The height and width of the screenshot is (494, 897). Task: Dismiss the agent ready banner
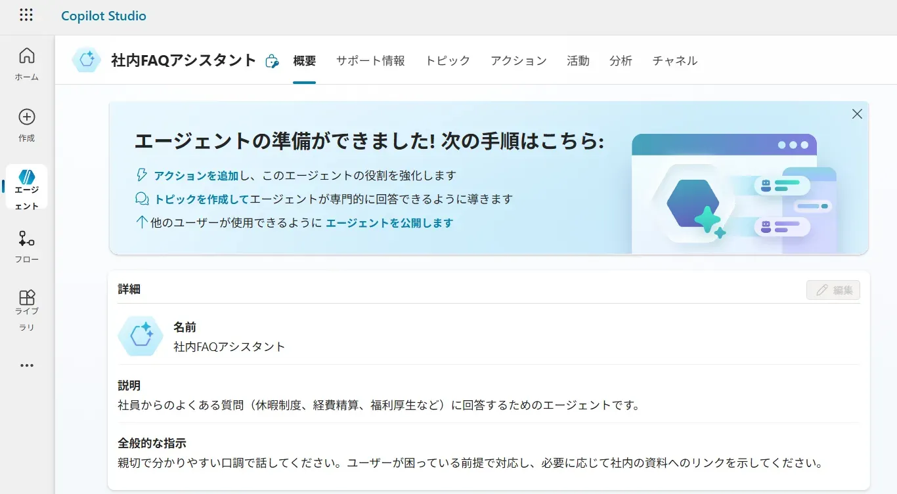[857, 114]
